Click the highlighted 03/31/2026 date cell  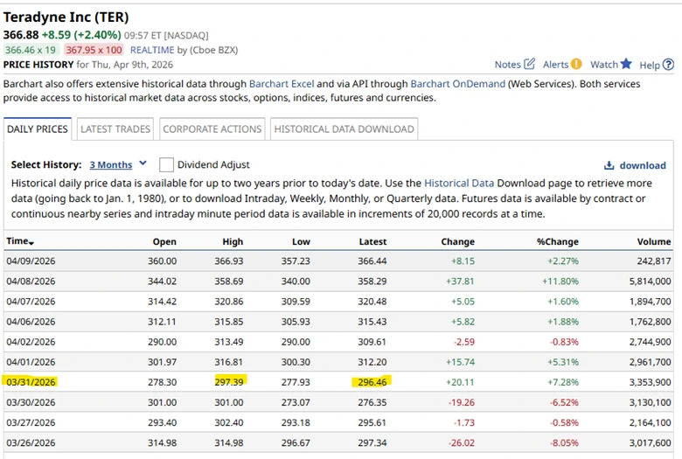tap(31, 381)
